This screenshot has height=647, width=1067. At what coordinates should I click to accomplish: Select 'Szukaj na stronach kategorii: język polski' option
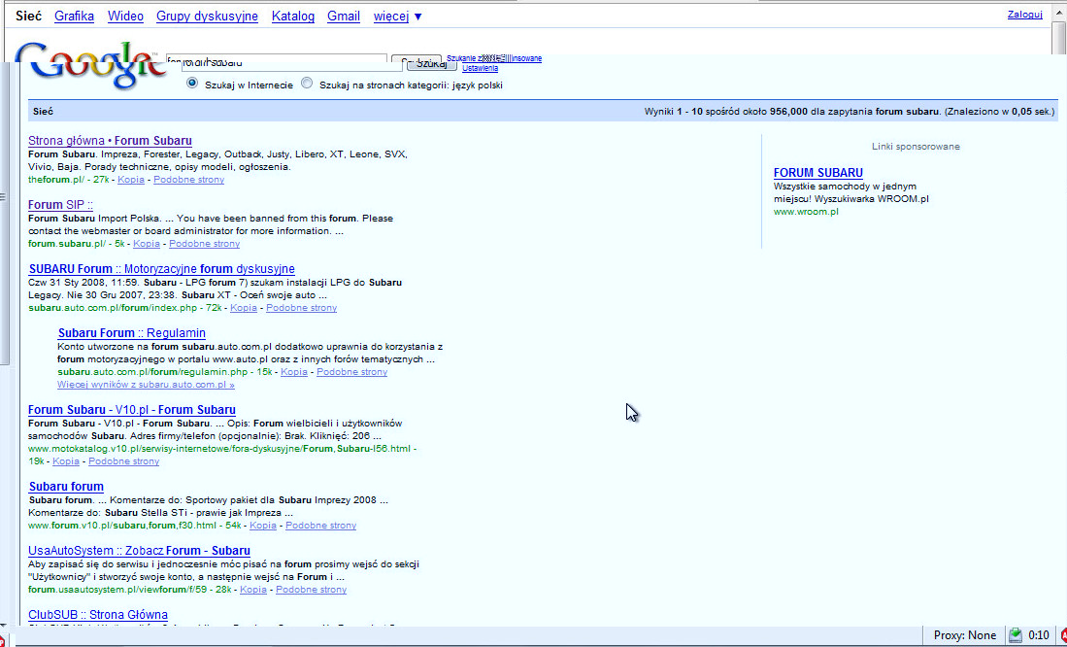[308, 85]
